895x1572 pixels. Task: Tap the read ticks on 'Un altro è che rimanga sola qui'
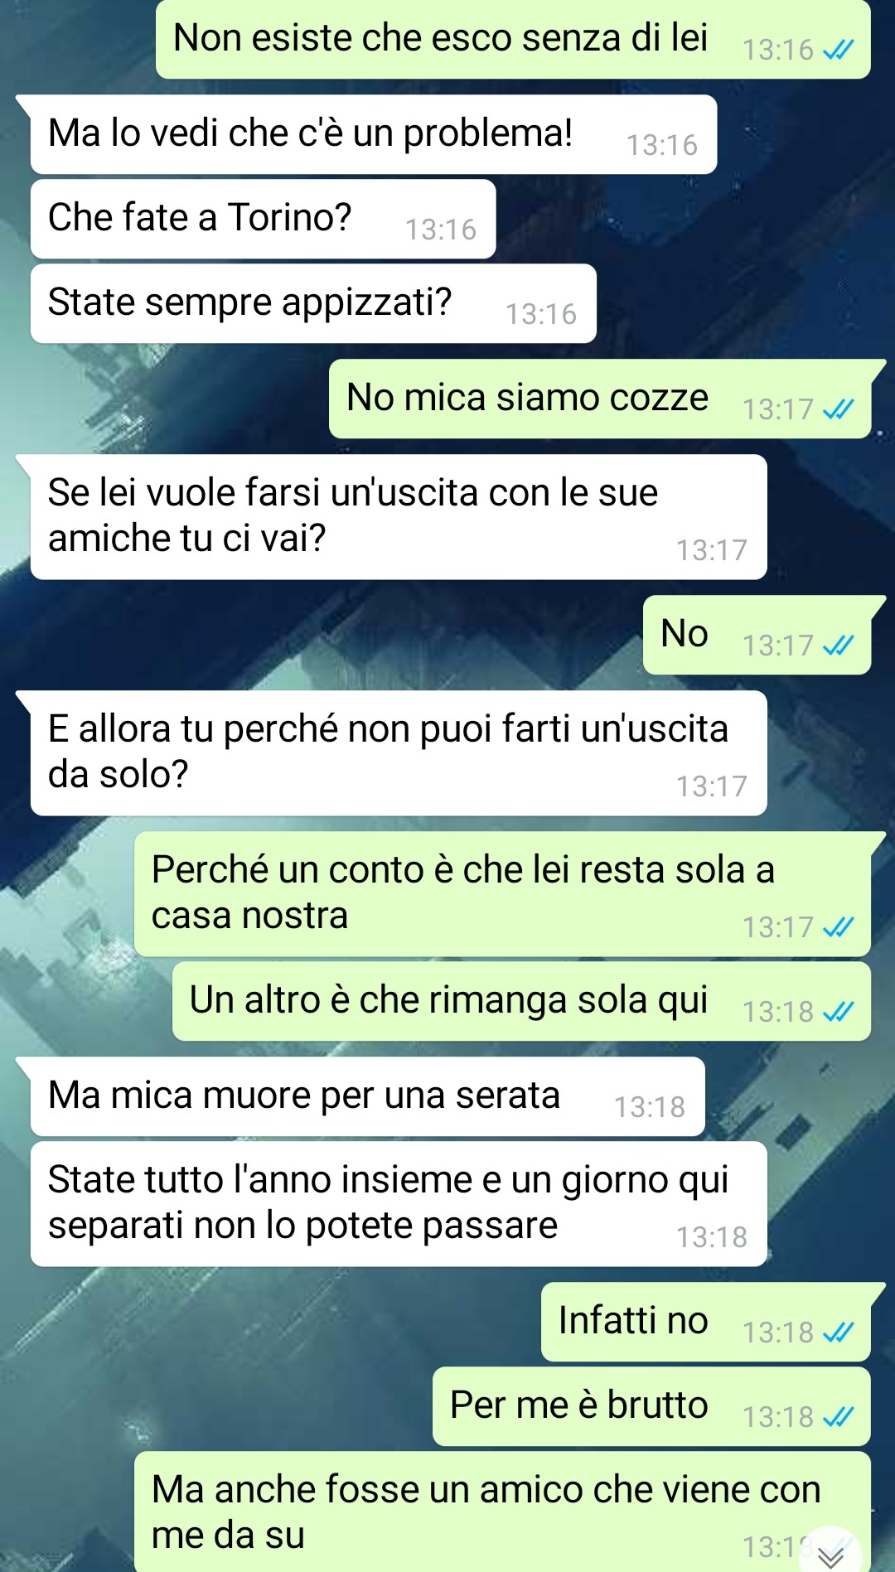point(838,1012)
